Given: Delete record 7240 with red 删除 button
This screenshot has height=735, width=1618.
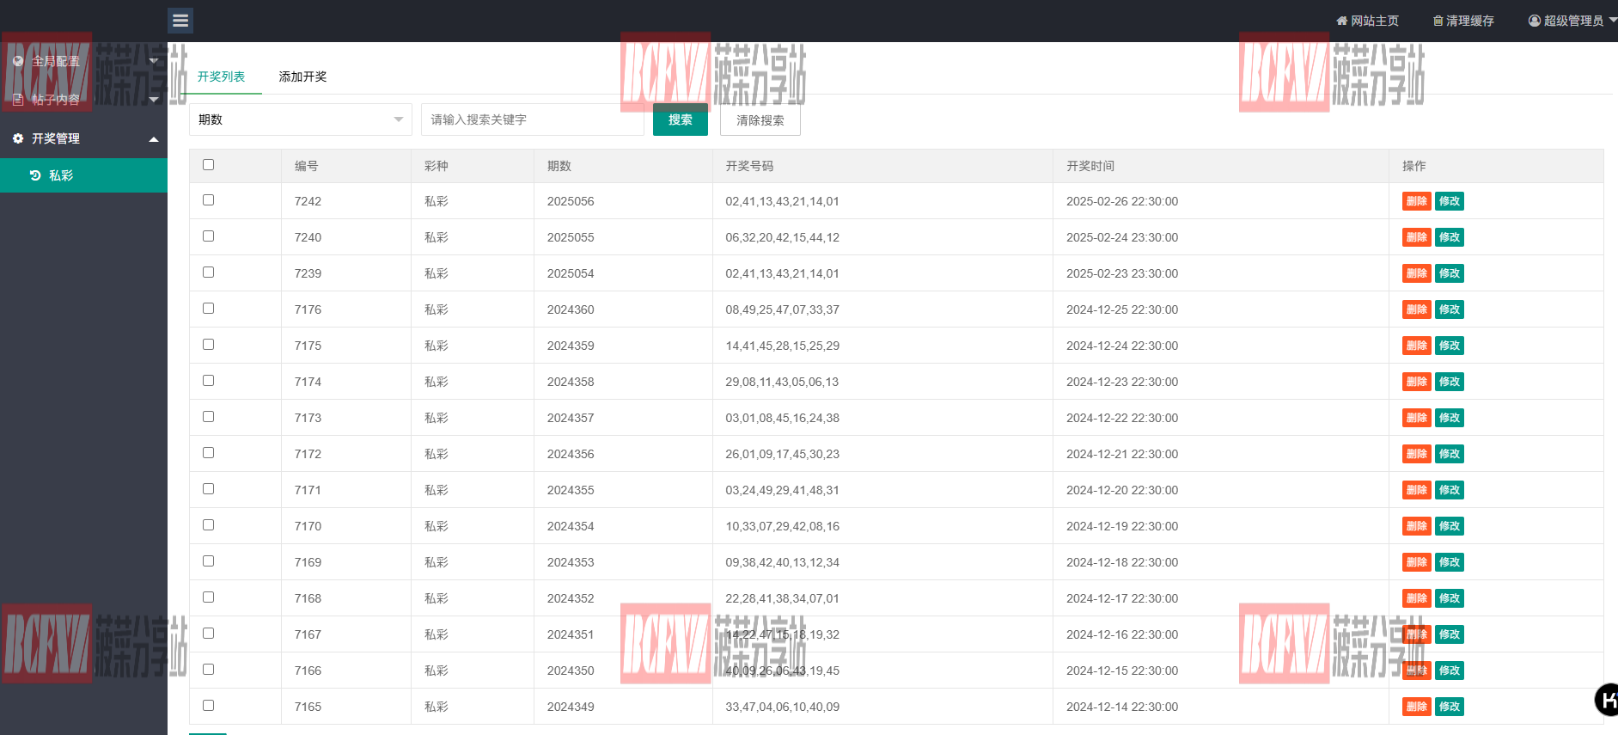Looking at the screenshot, I should pos(1416,237).
